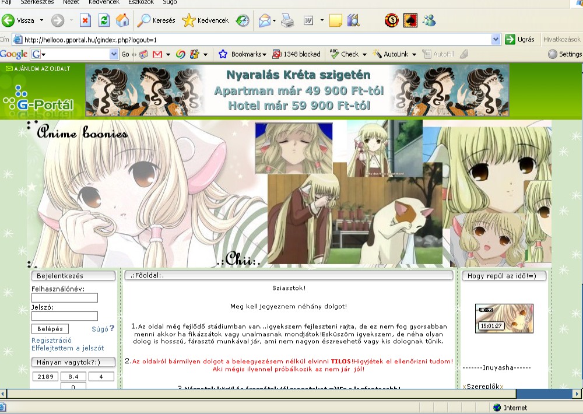Click in the Felhasználónév input field

coord(65,297)
